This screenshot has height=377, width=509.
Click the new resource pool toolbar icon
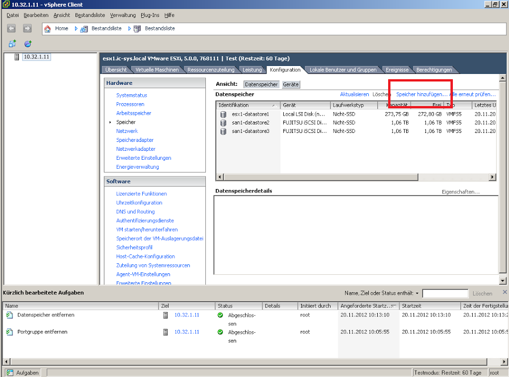tap(28, 44)
